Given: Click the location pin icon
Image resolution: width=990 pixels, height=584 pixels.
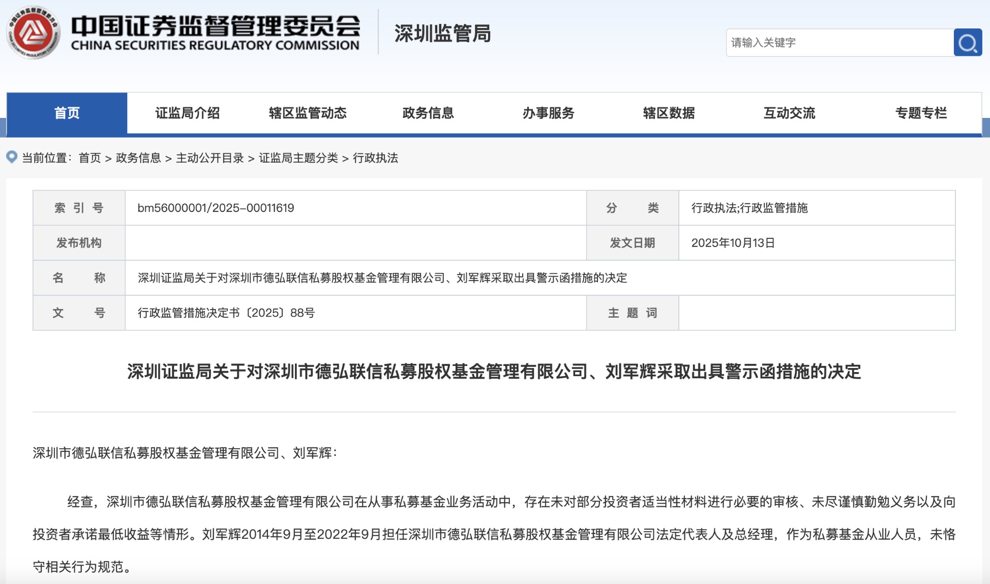Looking at the screenshot, I should click(12, 157).
